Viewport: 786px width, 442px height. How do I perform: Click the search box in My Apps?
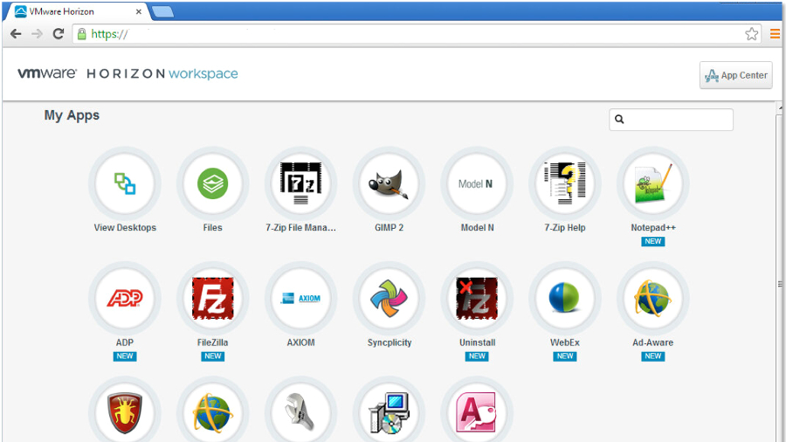point(672,120)
